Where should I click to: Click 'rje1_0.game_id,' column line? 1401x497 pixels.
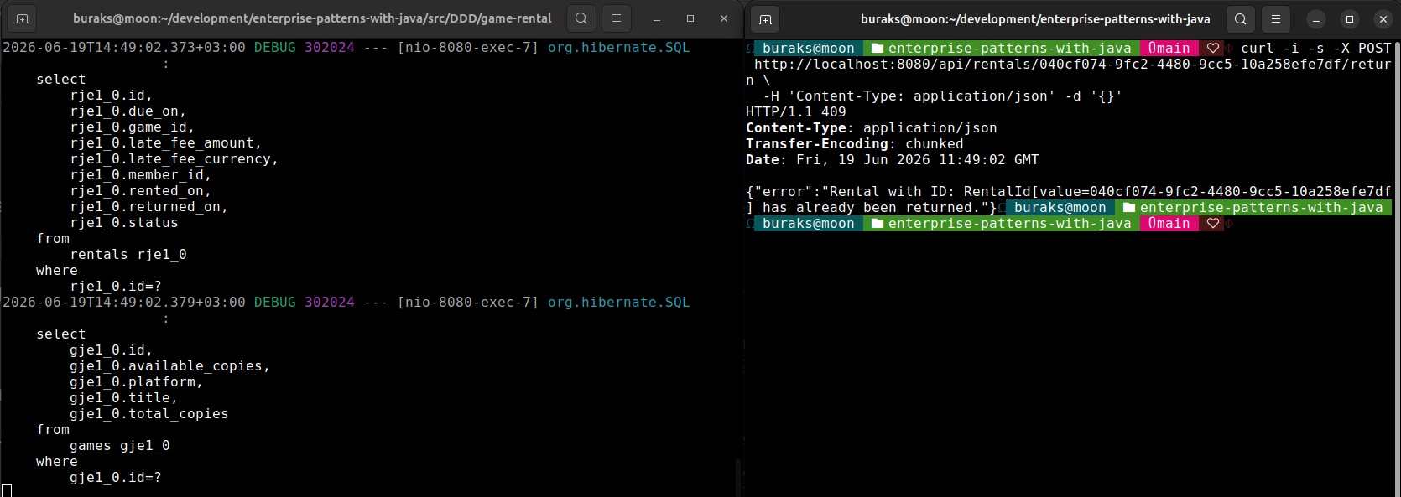pyautogui.click(x=133, y=127)
